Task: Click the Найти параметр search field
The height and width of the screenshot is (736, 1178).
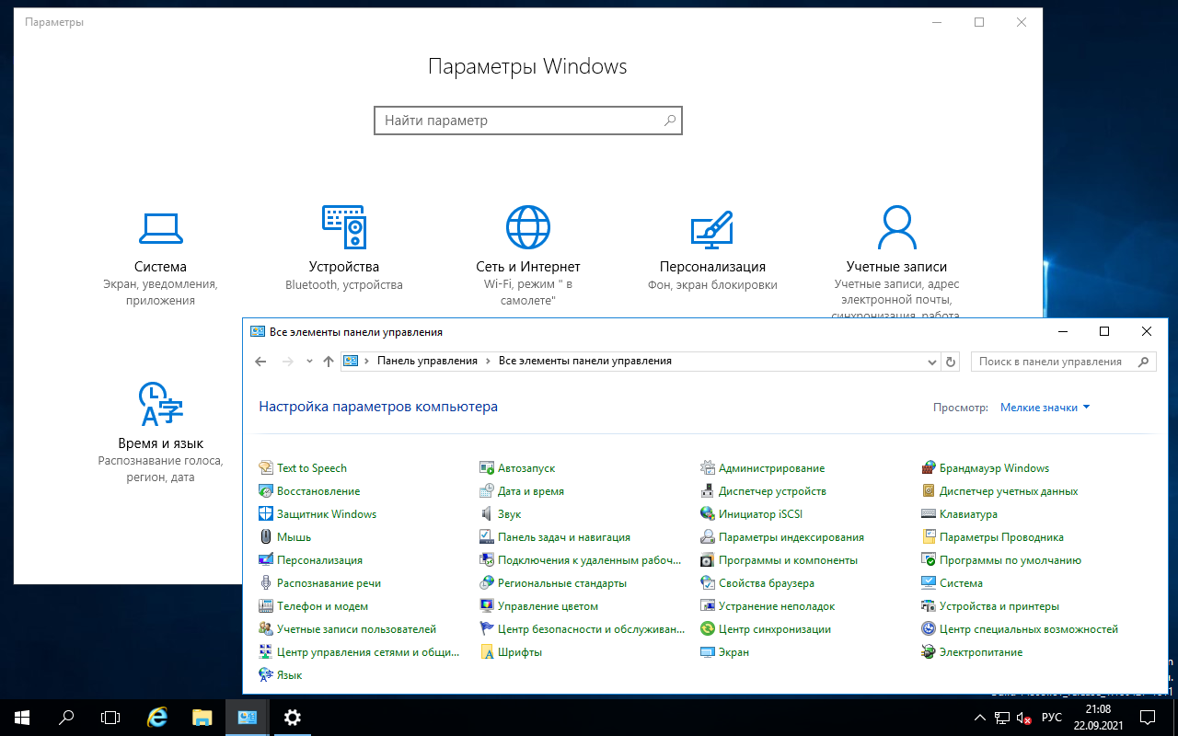Action: 528,121
